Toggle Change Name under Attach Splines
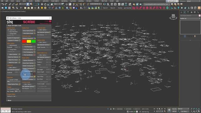This screenshot has width=201, height=113. [8, 50]
